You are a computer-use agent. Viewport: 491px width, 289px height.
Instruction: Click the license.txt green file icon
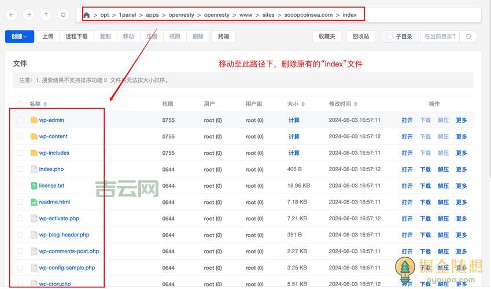(34, 186)
